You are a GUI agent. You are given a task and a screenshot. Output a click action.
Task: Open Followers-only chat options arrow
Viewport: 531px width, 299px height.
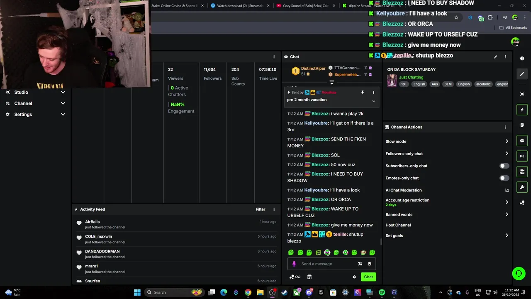point(507,154)
